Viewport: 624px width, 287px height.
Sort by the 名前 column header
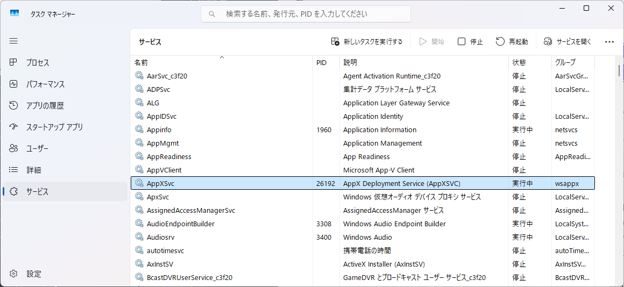click(141, 62)
